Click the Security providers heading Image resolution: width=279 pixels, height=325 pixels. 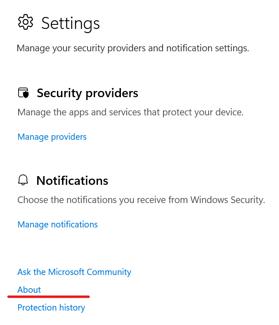click(87, 93)
